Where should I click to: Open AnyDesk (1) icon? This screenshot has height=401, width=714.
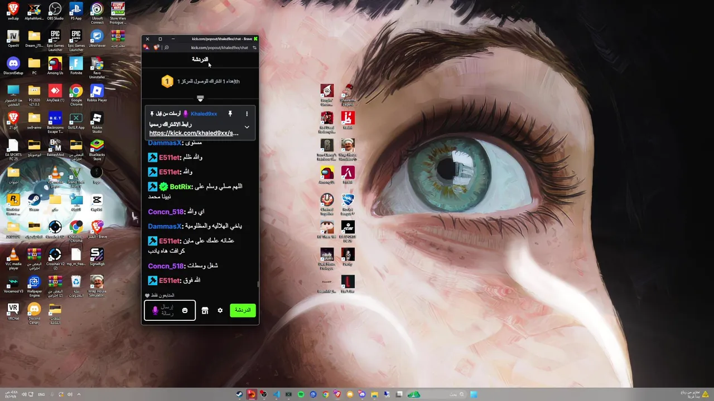(55, 94)
